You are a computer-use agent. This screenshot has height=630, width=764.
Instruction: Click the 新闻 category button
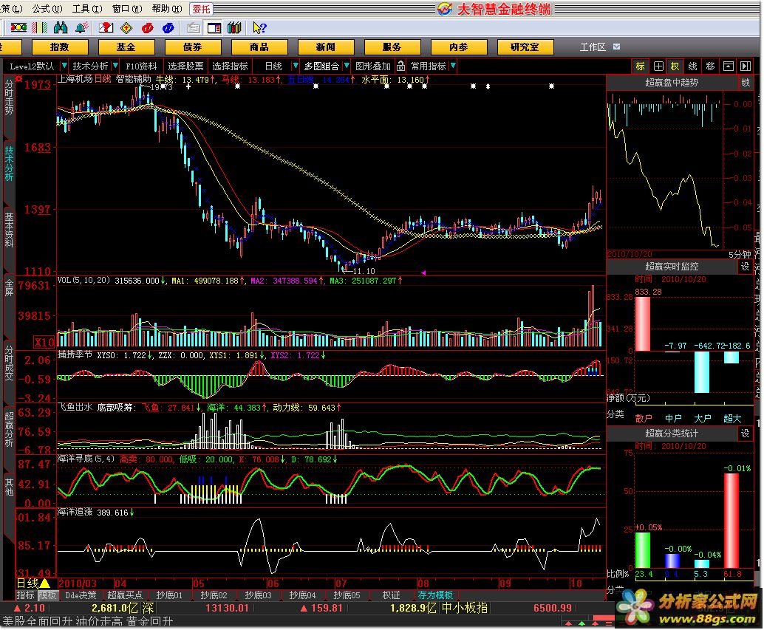[326, 47]
